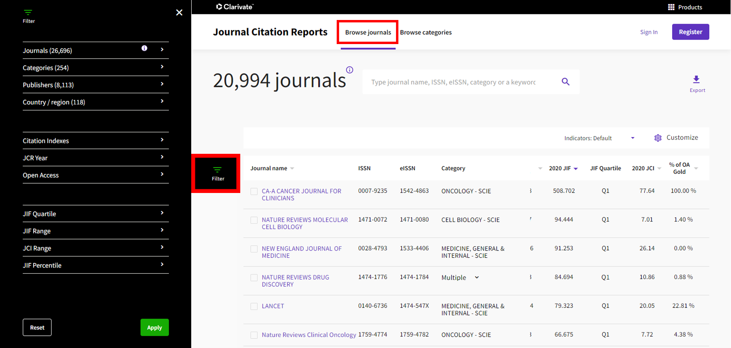Open Nature Reviews Drug Discovery journal link
The image size is (731, 348).
[x=295, y=281]
